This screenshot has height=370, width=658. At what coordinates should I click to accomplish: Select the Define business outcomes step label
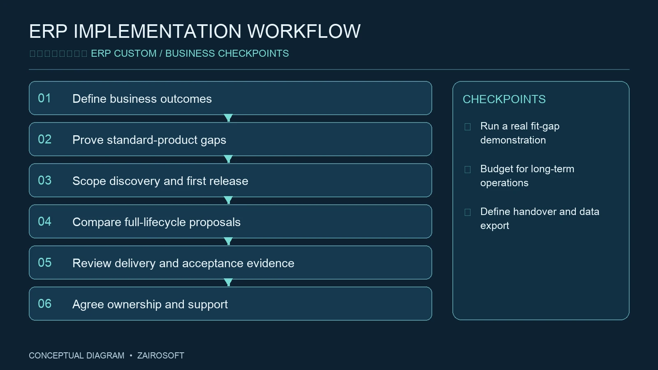pos(142,99)
